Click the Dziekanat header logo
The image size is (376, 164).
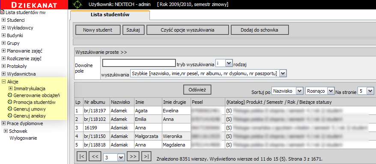coord(34,5)
